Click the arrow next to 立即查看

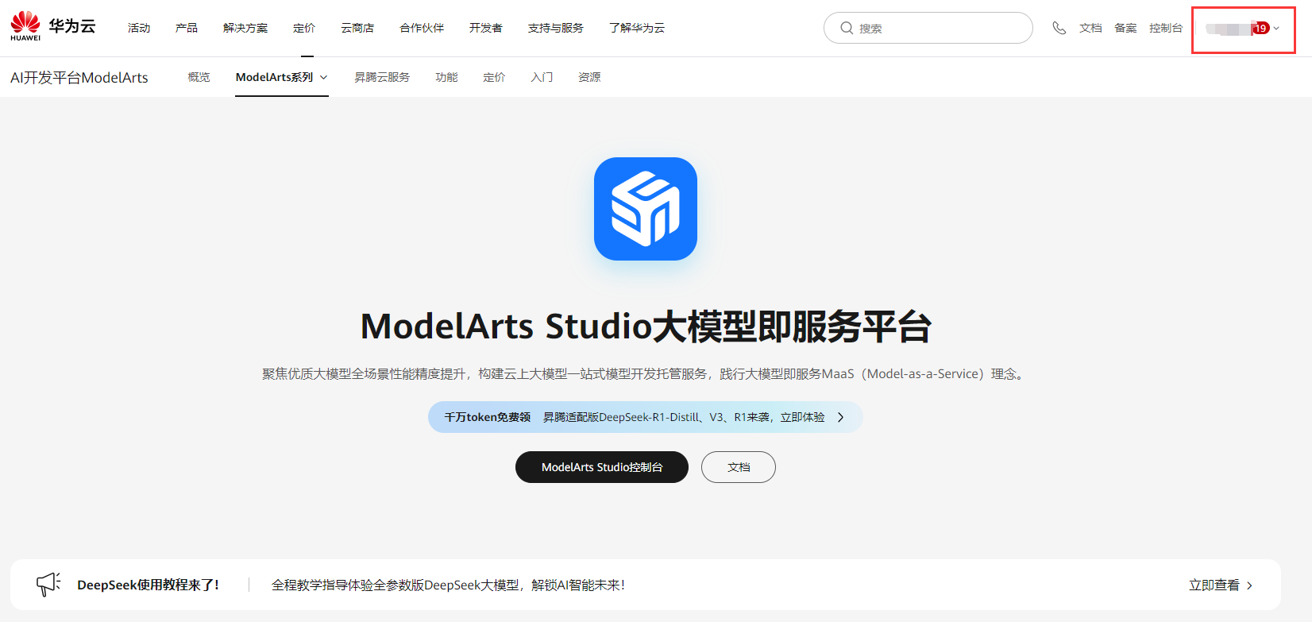coord(1250,585)
